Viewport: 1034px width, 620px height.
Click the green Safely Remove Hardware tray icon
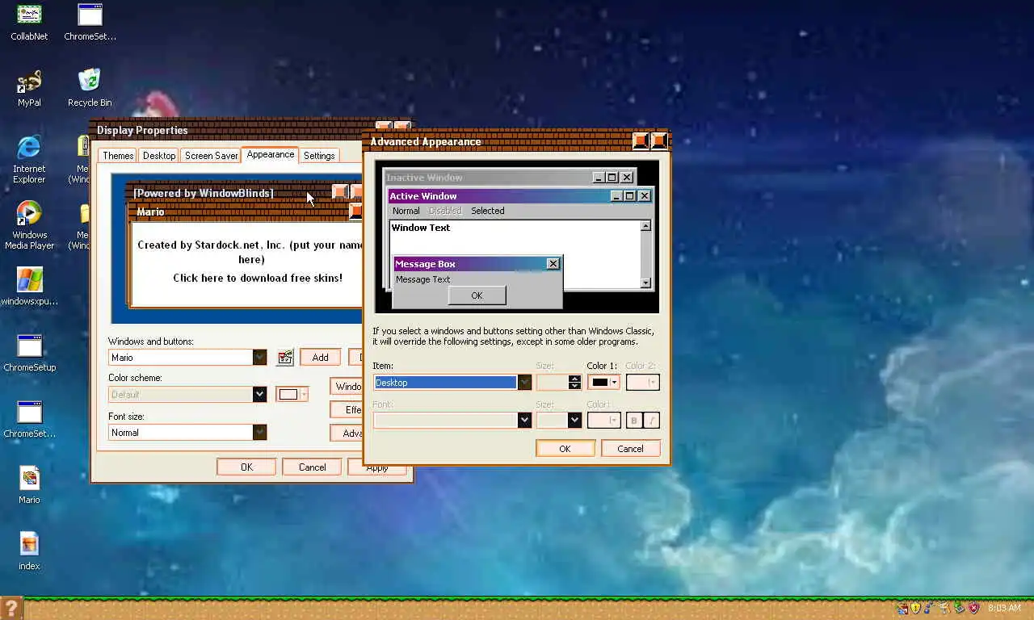click(959, 608)
